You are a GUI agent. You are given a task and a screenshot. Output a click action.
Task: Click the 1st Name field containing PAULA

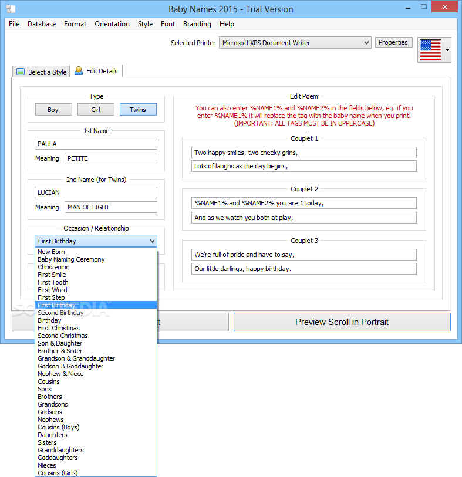coord(96,144)
